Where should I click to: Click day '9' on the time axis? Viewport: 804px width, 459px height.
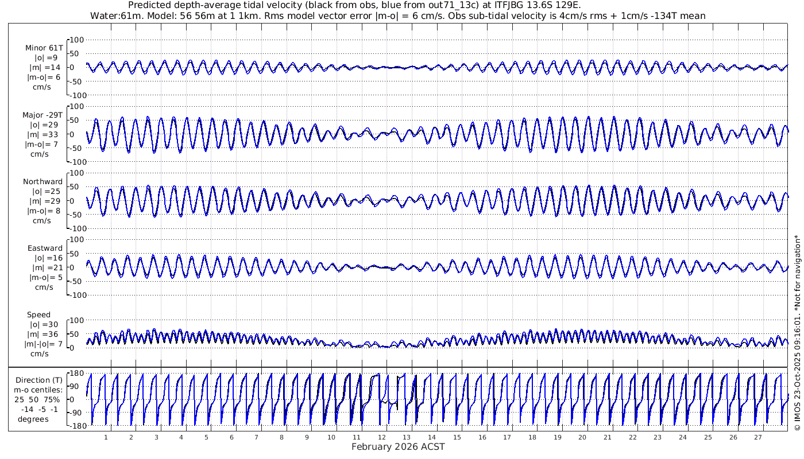pos(307,437)
